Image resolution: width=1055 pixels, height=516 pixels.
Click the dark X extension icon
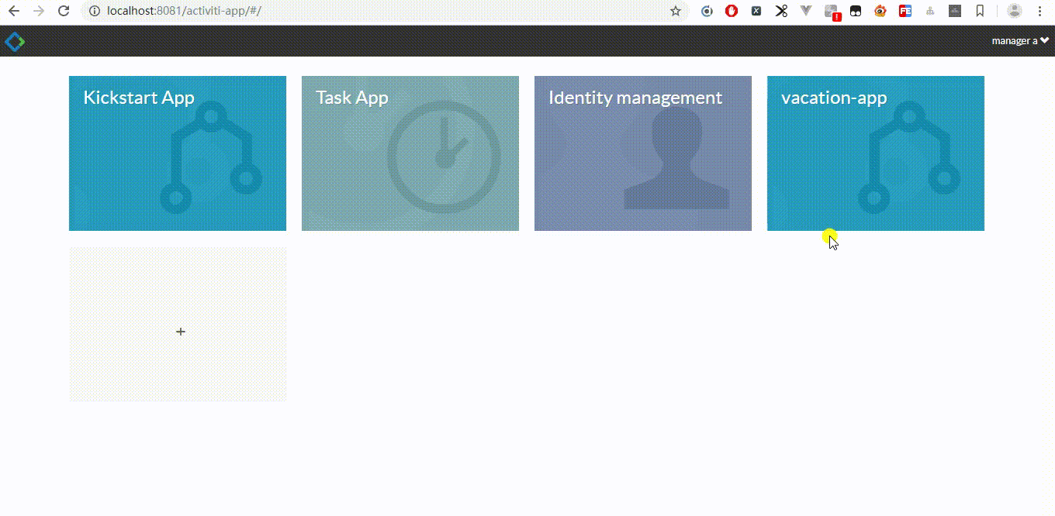pos(756,11)
